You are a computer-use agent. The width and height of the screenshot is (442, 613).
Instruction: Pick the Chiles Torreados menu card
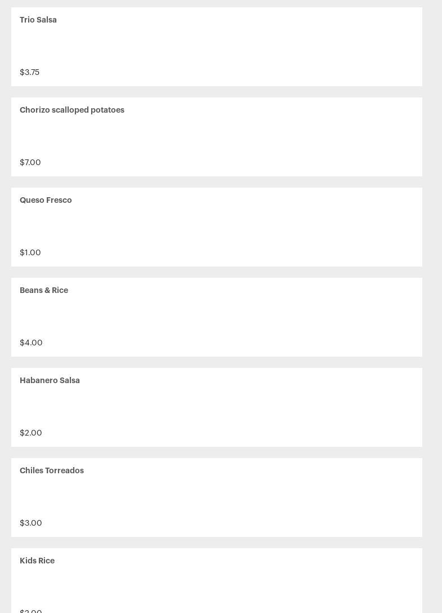[216, 497]
